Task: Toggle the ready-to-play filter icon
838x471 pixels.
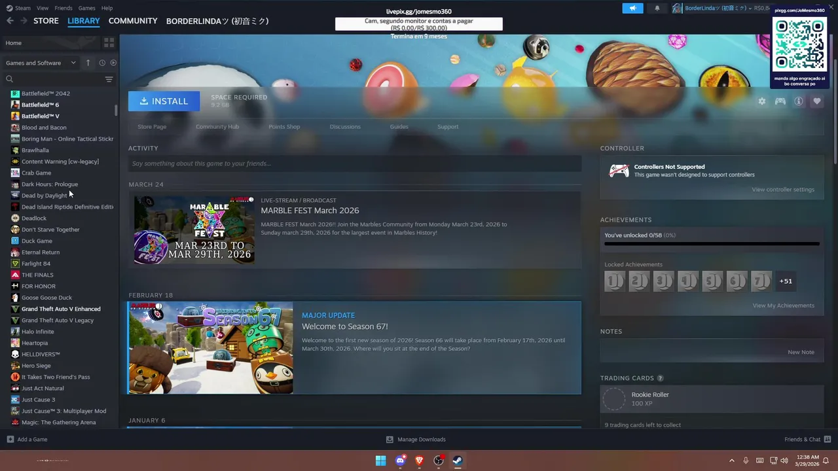Action: point(113,63)
